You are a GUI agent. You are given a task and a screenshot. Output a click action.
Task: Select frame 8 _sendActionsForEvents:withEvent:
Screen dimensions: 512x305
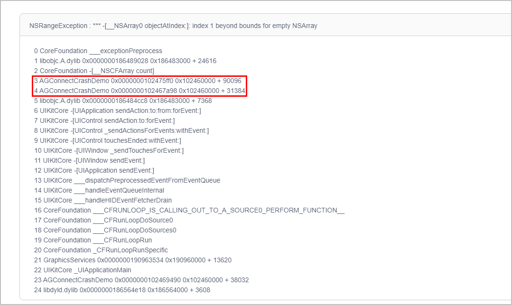[121, 130]
